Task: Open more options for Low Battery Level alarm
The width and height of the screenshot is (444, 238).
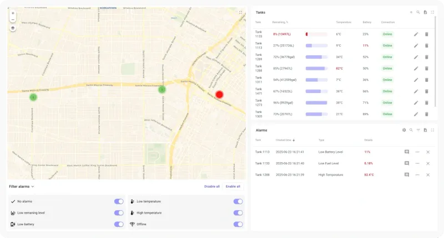Action: 417,152
